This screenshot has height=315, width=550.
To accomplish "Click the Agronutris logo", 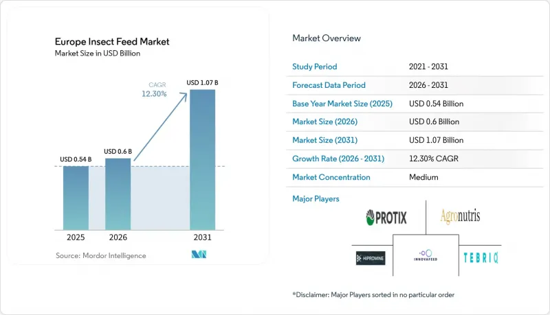I will 460,216.
